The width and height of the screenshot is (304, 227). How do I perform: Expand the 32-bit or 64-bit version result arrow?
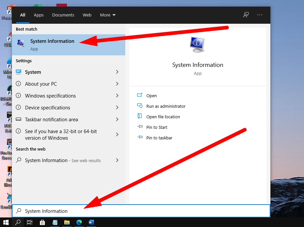117,134
